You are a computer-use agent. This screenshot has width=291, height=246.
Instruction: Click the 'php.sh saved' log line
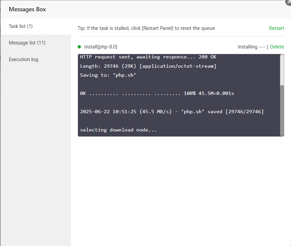171,111
